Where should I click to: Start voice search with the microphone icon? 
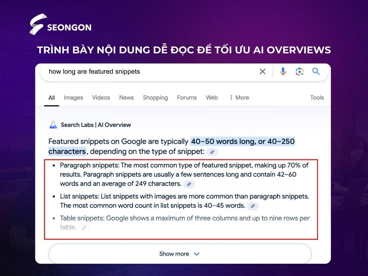[x=283, y=71]
